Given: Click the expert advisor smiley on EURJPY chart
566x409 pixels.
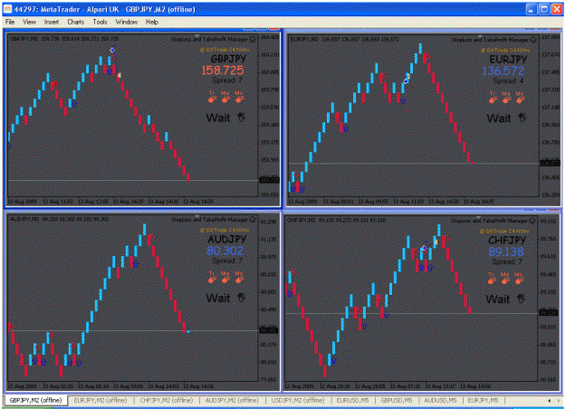Looking at the screenshot, I should 532,40.
